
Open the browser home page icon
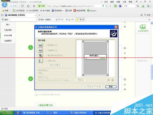[x=28, y=6]
